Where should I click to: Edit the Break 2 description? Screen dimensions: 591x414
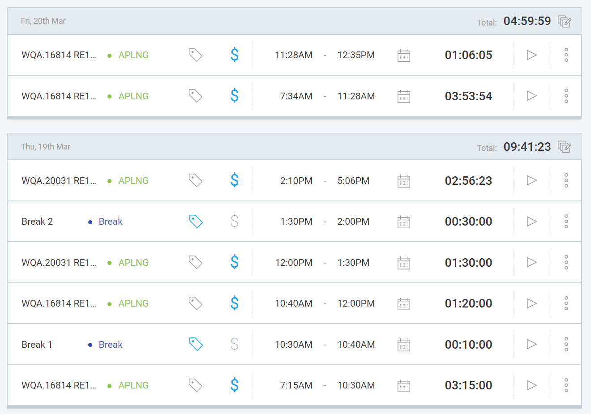pos(37,222)
